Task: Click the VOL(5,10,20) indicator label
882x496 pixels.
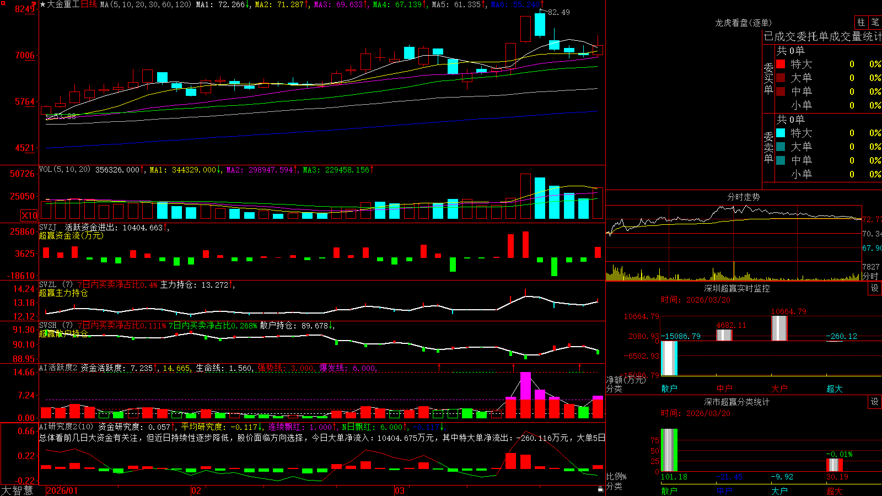Action: coord(64,170)
